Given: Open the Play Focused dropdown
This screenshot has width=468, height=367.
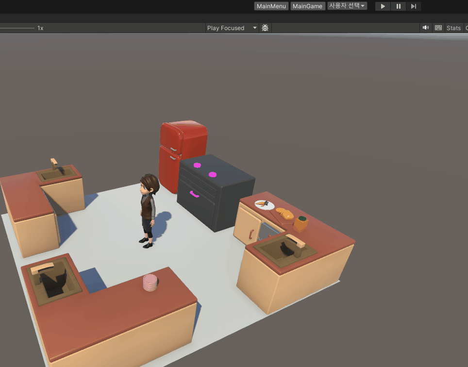Looking at the screenshot, I should click(232, 28).
